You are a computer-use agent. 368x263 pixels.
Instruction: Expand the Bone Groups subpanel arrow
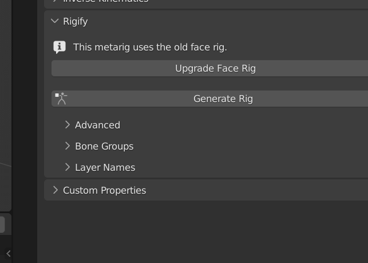68,146
